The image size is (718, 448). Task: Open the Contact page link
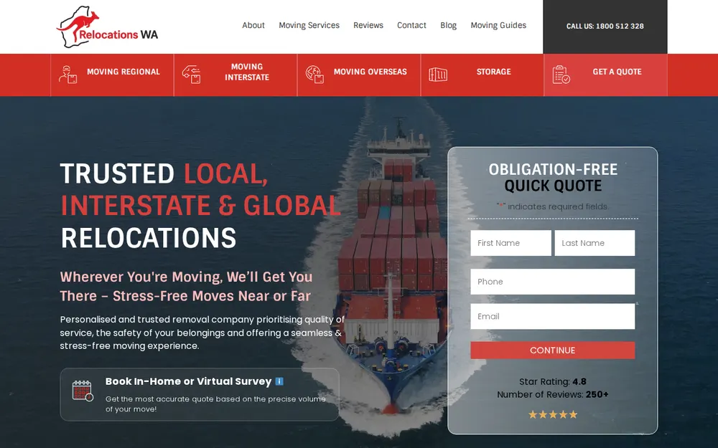click(x=411, y=25)
